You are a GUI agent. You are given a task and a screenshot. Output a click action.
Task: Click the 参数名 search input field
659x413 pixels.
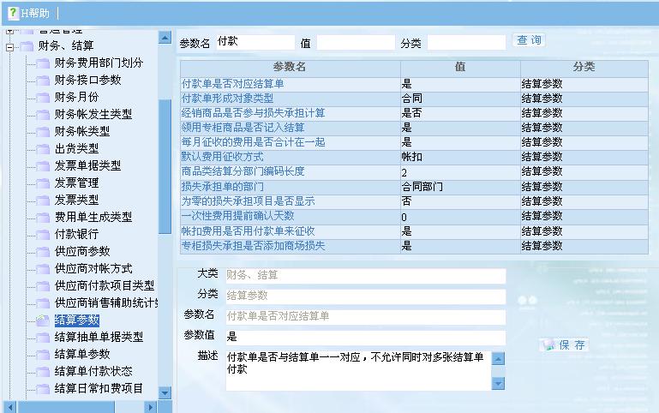[255, 42]
